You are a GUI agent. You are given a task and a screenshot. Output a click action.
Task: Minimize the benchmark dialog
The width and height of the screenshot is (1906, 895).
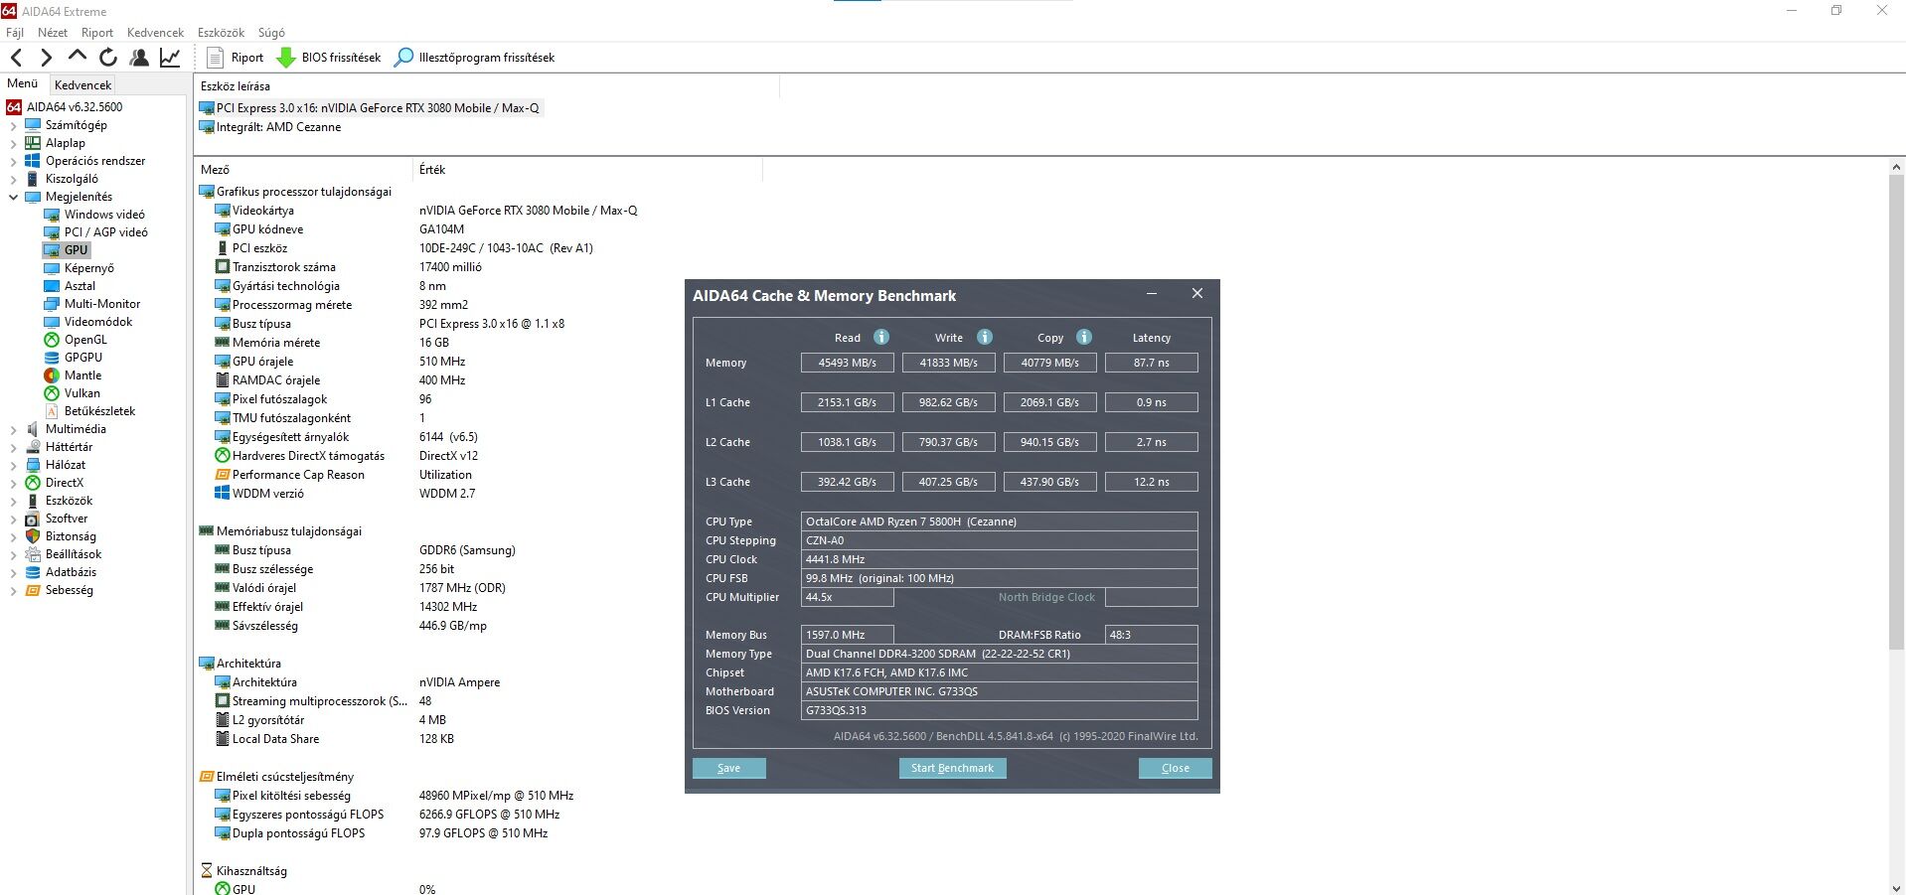point(1151,294)
